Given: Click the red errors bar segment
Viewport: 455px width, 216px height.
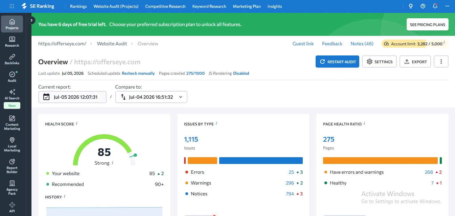Looking at the screenshot, I should pos(185,161).
